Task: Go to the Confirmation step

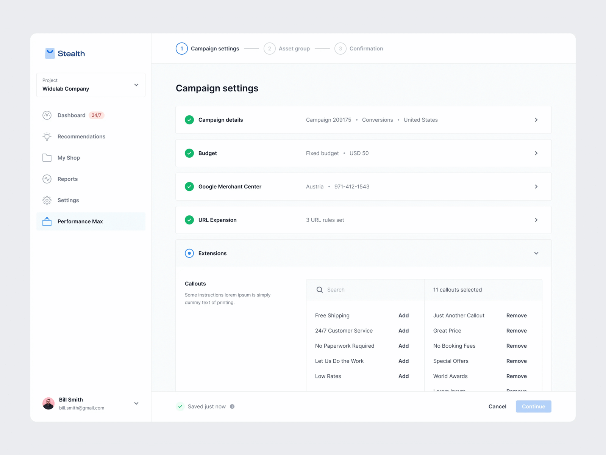Action: click(x=359, y=49)
